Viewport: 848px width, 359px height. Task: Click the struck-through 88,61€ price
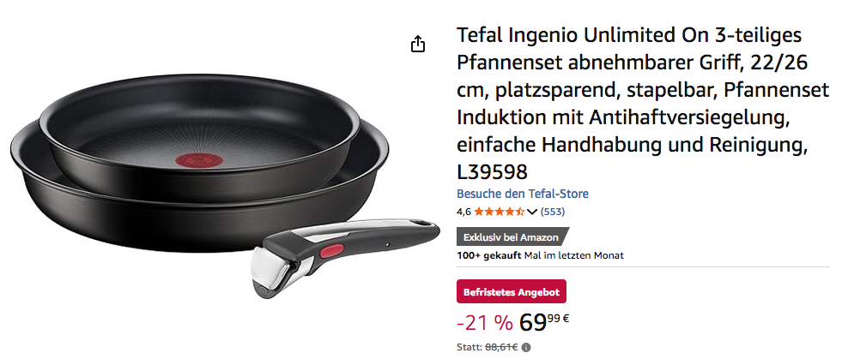500,348
